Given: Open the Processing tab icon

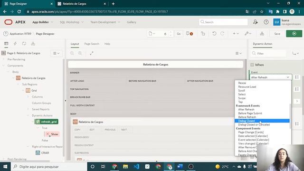Looking at the screenshot, I should point(24,44).
